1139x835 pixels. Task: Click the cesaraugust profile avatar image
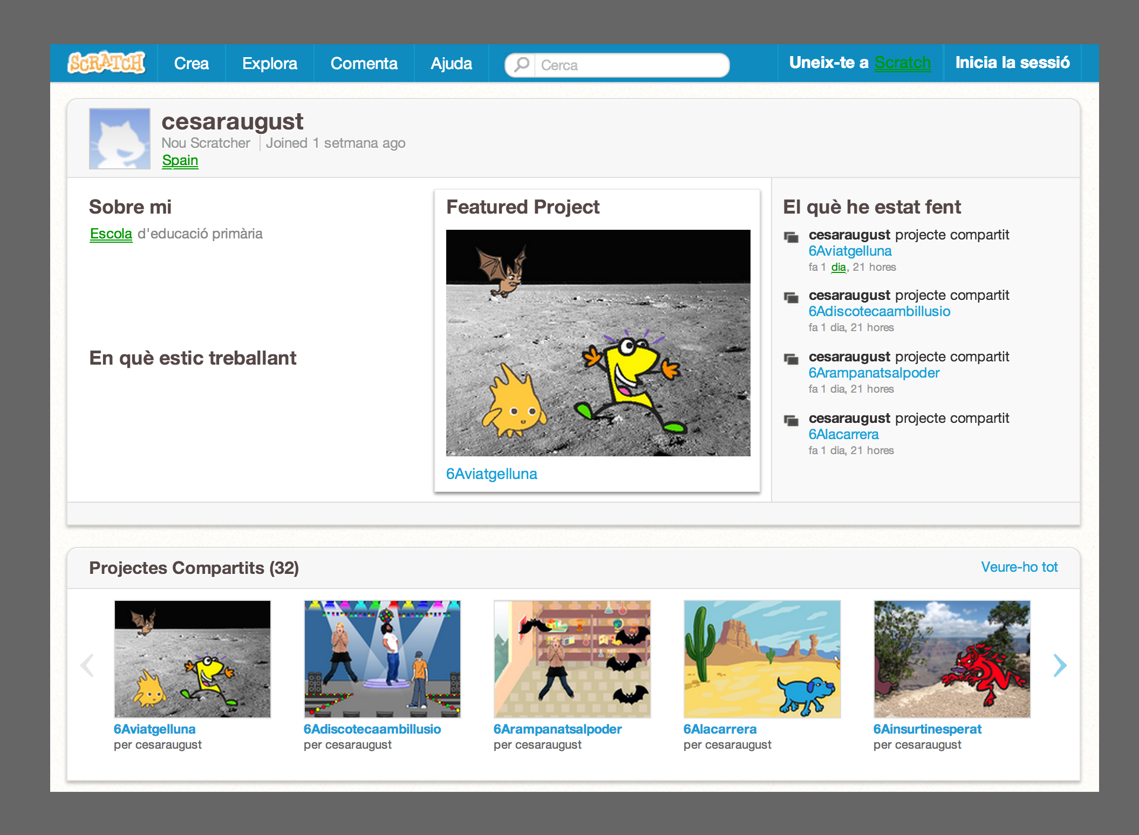pyautogui.click(x=120, y=139)
